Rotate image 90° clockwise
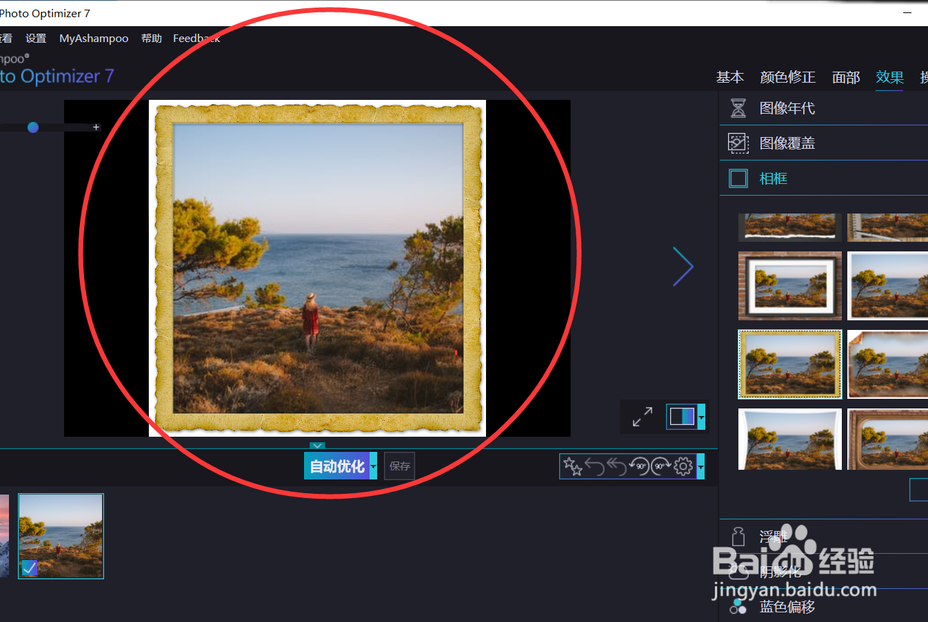 [660, 467]
